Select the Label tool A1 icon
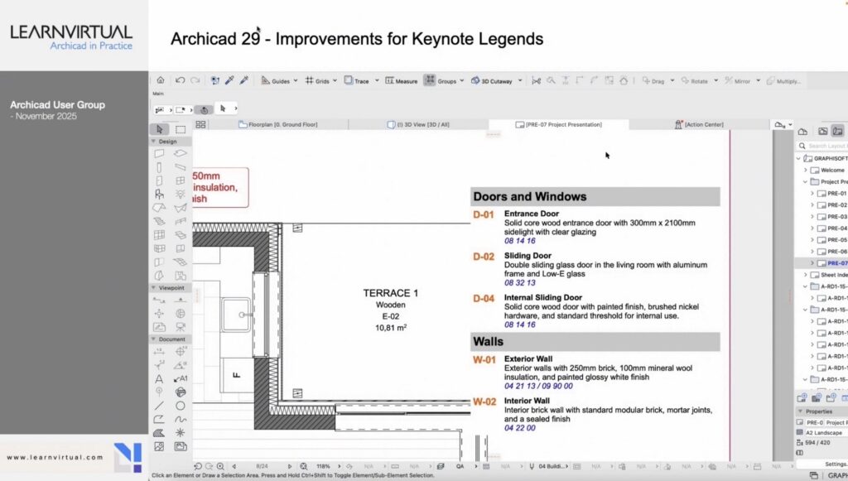This screenshot has height=481, width=848. click(x=181, y=379)
